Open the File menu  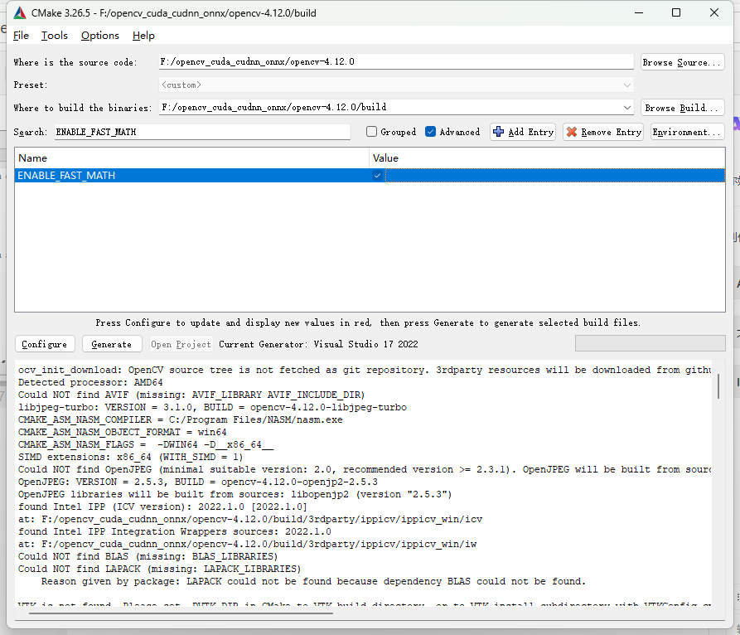(21, 36)
